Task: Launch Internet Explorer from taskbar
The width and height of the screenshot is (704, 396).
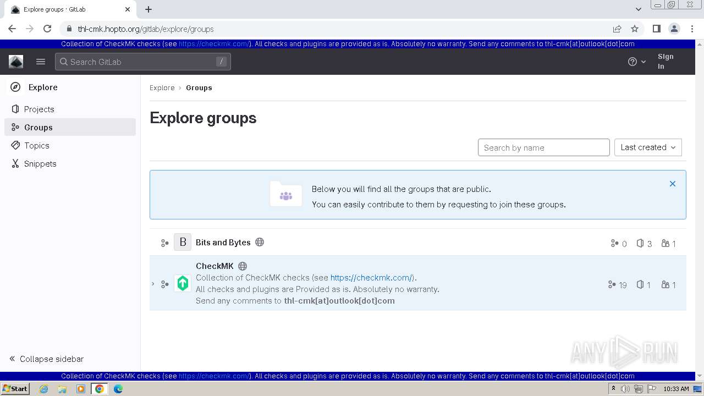Action: [x=44, y=389]
